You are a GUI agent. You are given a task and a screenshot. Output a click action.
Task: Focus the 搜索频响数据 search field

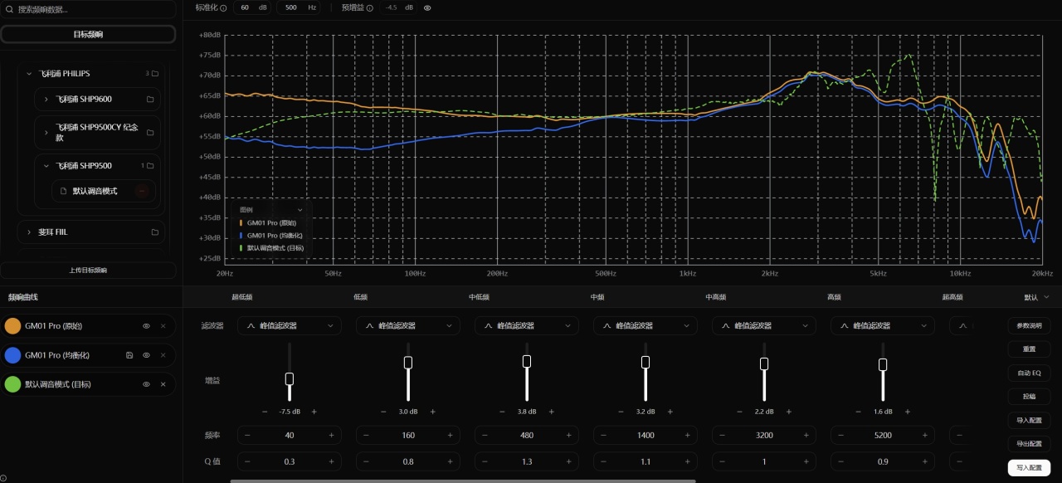88,9
